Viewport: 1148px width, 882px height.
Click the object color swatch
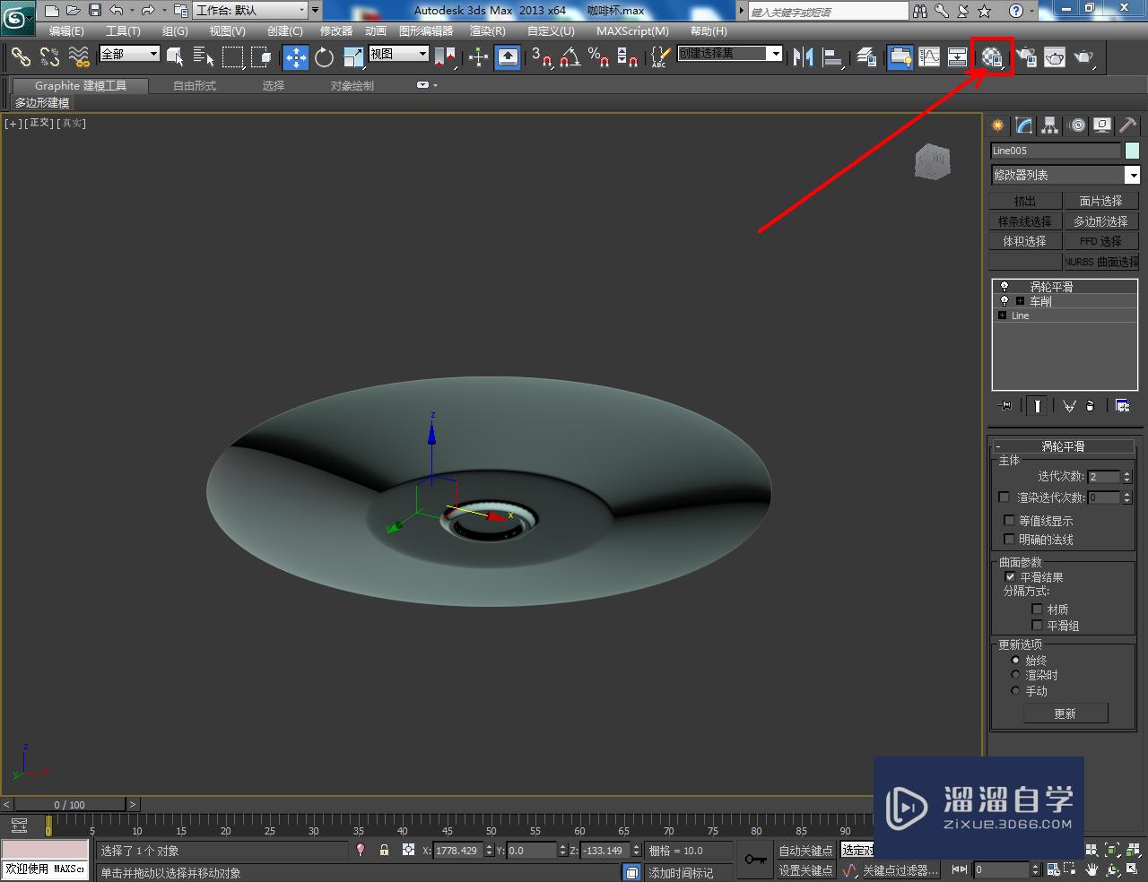click(1132, 151)
